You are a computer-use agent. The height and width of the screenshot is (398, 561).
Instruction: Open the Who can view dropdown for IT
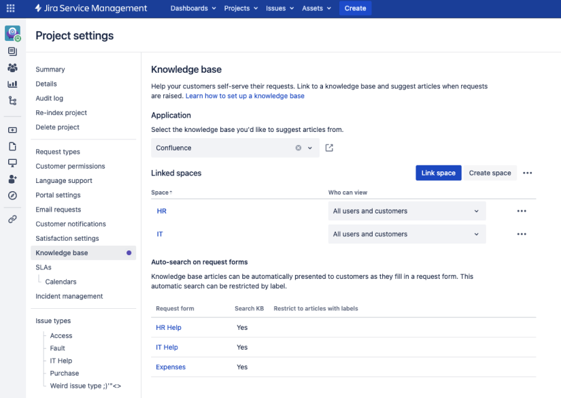407,234
